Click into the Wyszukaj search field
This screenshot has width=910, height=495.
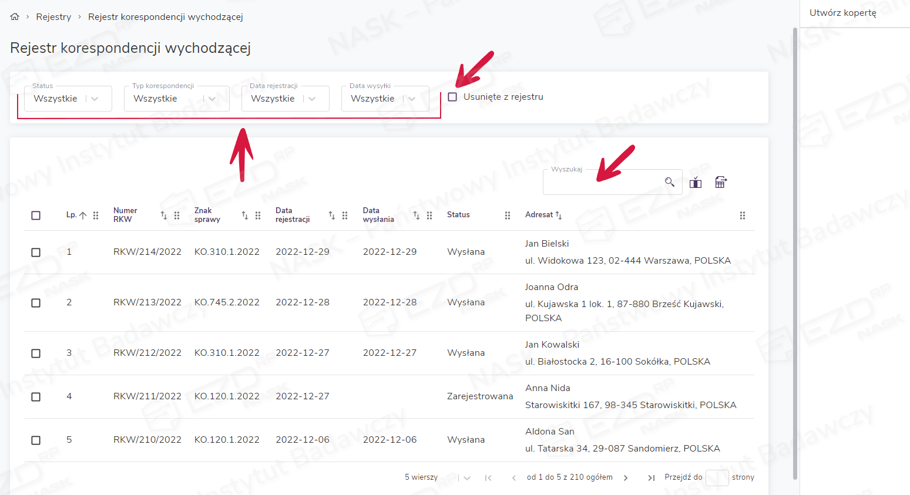pos(602,183)
